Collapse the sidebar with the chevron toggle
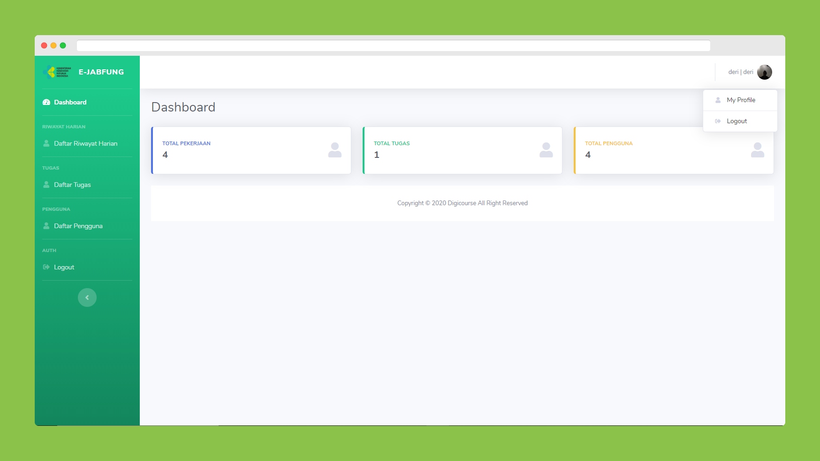This screenshot has height=461, width=820. pos(87,297)
